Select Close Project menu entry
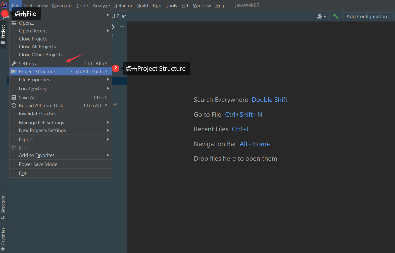Viewport: 395px width, 253px height. point(61,39)
